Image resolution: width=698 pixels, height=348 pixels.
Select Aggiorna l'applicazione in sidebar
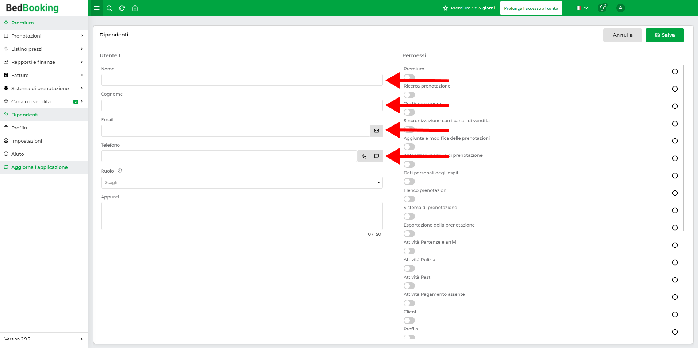click(x=44, y=167)
